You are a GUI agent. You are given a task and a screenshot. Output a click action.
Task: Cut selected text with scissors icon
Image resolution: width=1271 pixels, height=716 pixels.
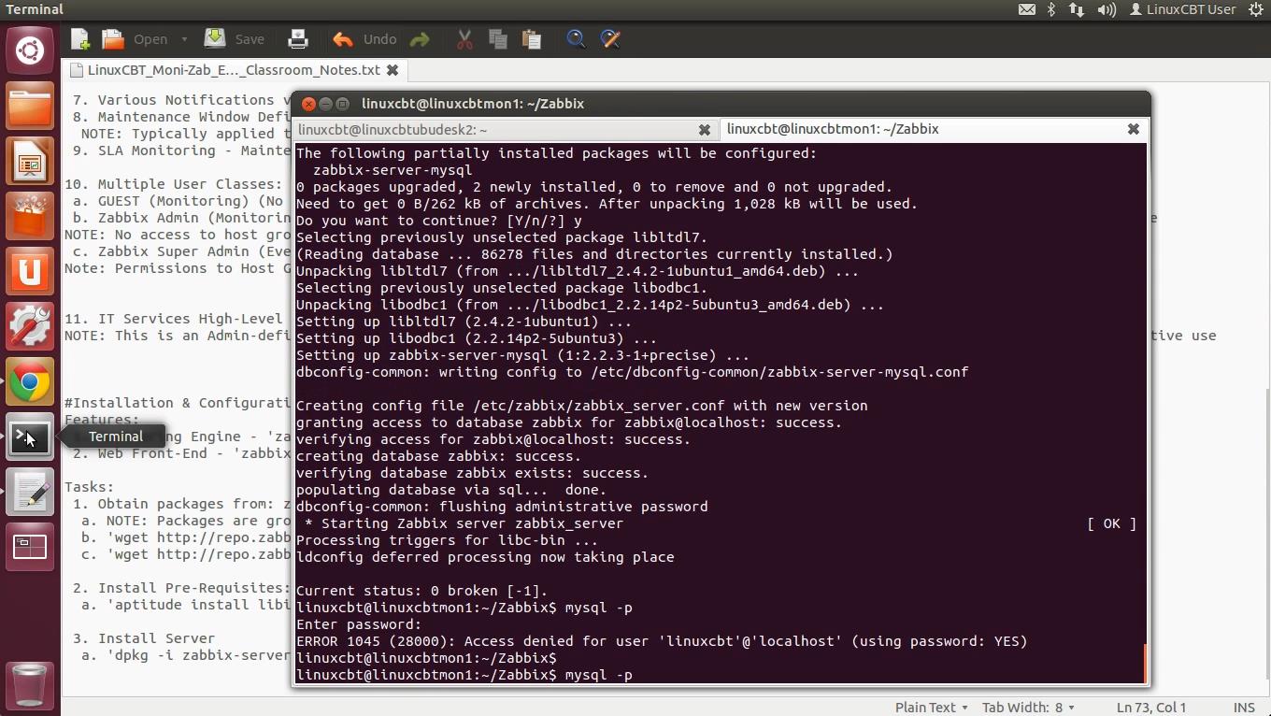click(x=464, y=39)
